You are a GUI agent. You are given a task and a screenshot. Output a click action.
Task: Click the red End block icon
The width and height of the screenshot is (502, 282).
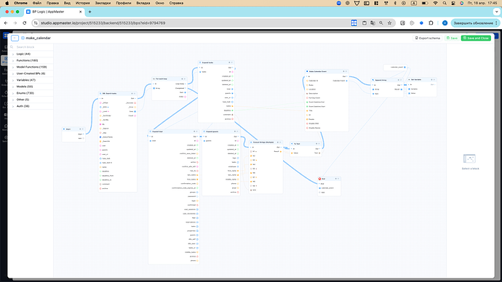click(319, 179)
